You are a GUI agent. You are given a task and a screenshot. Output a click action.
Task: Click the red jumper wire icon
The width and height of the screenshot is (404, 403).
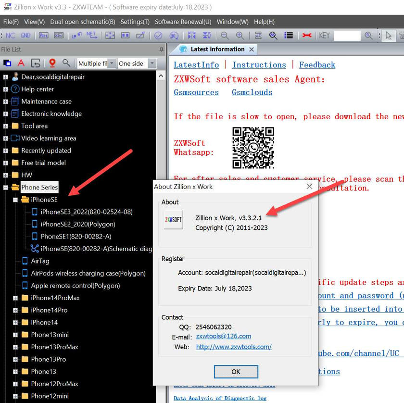click(307, 36)
